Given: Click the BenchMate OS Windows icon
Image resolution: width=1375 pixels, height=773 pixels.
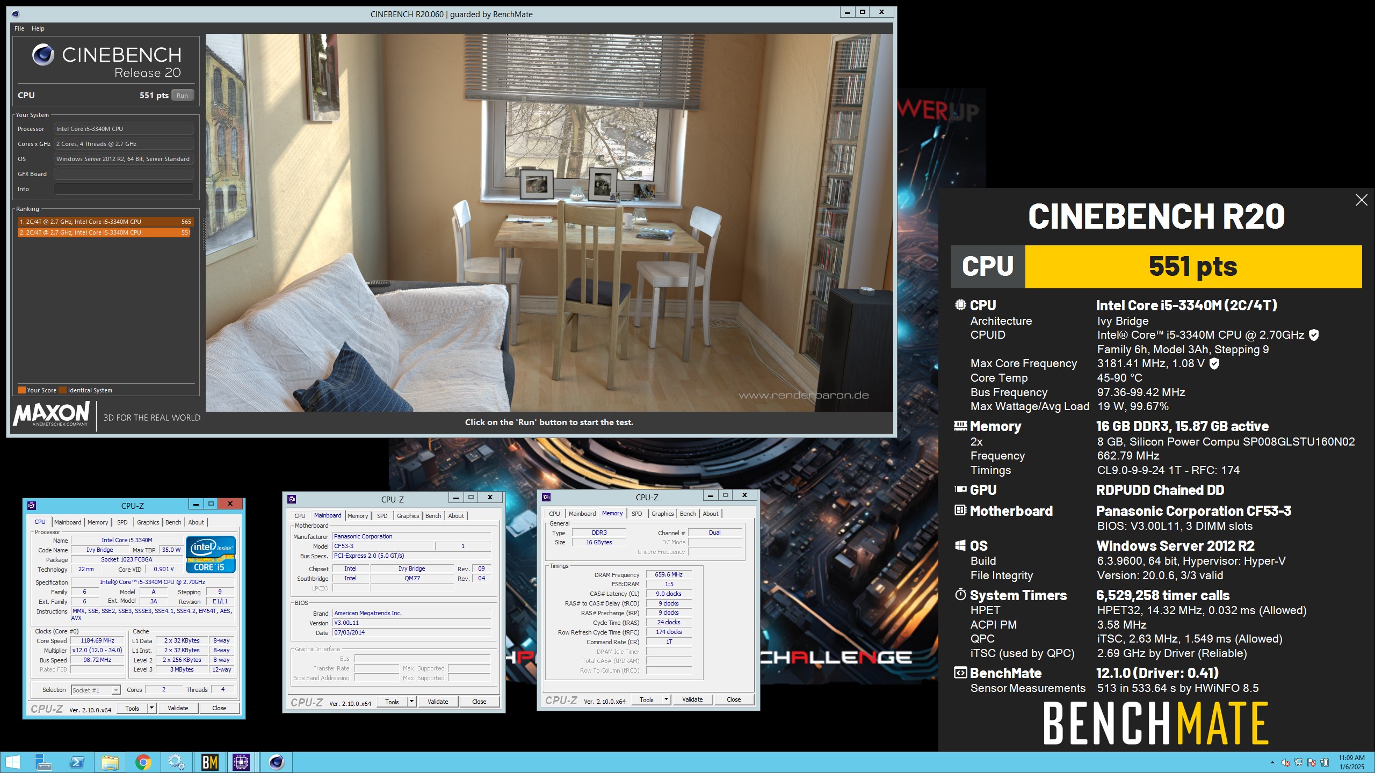Looking at the screenshot, I should coord(960,546).
